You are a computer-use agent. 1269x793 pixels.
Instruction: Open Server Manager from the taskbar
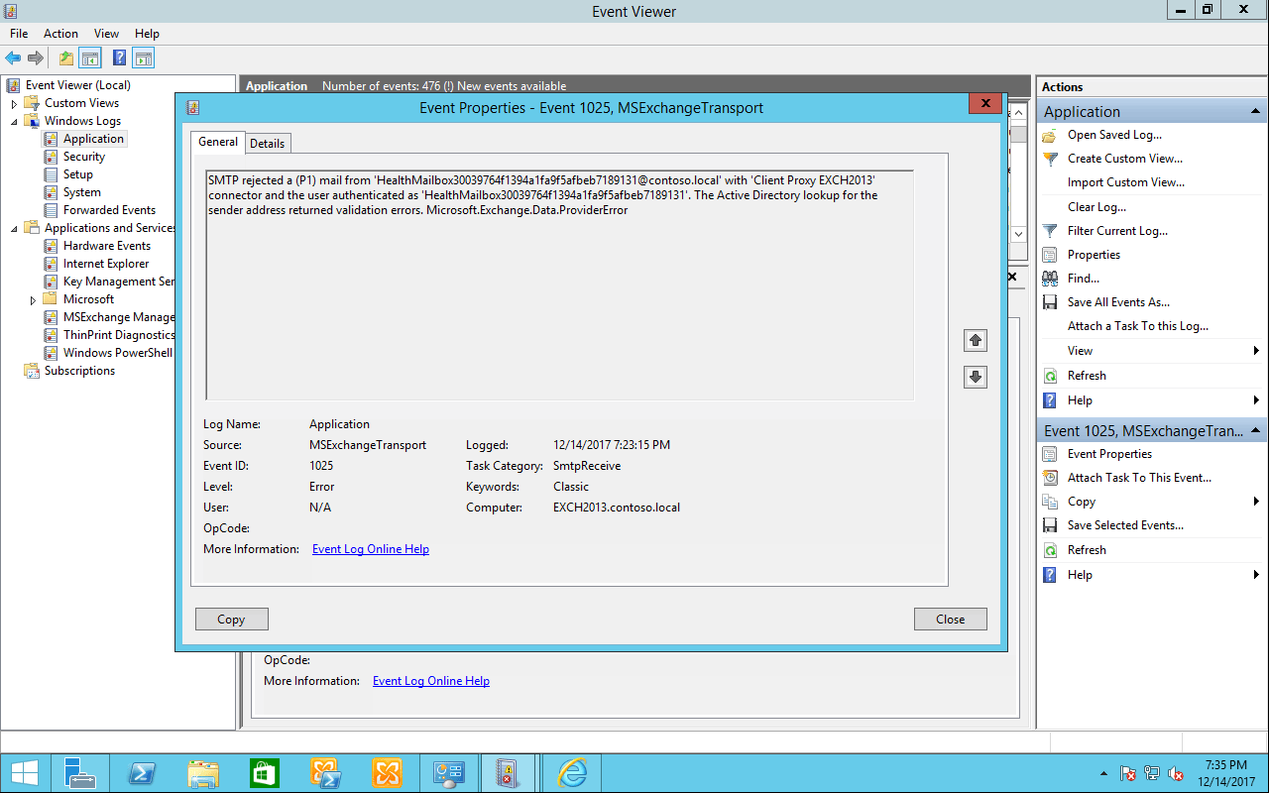coord(82,773)
